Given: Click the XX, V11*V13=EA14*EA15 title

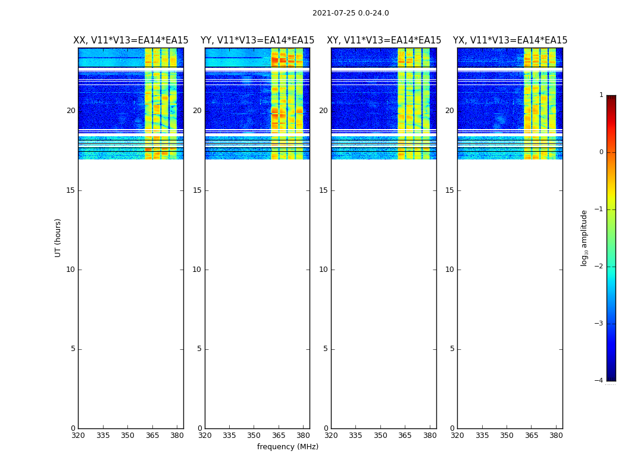Looking at the screenshot, I should tap(131, 40).
